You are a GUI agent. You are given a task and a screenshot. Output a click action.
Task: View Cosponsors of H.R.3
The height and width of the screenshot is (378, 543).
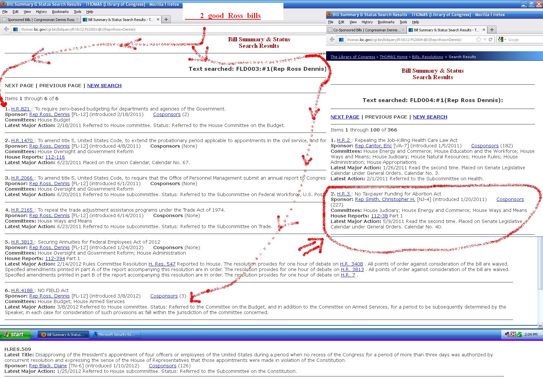[x=510, y=199]
